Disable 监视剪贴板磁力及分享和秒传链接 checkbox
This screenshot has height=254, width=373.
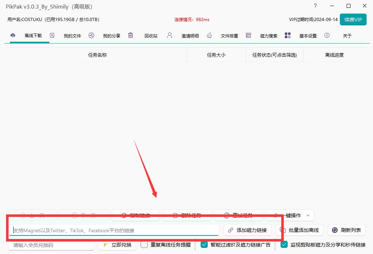tap(284, 245)
